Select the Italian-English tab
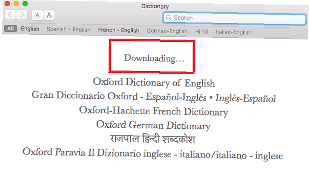Screen dimensions: 309x183 [234, 32]
